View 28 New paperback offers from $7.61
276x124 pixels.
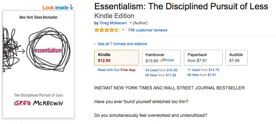pos(202,75)
